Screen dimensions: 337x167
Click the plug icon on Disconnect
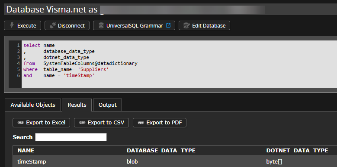[52, 26]
